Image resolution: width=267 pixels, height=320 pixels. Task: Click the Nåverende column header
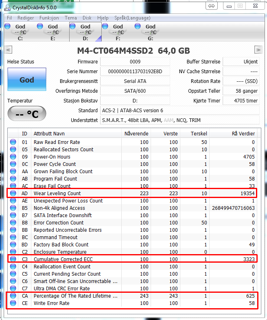(136, 134)
